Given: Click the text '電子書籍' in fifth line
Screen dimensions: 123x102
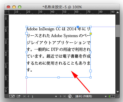Looking at the screenshot, I should coord(70,56).
